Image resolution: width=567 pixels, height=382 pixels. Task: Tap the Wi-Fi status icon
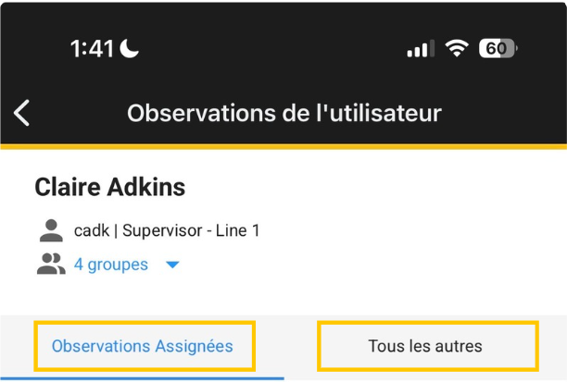pyautogui.click(x=456, y=48)
